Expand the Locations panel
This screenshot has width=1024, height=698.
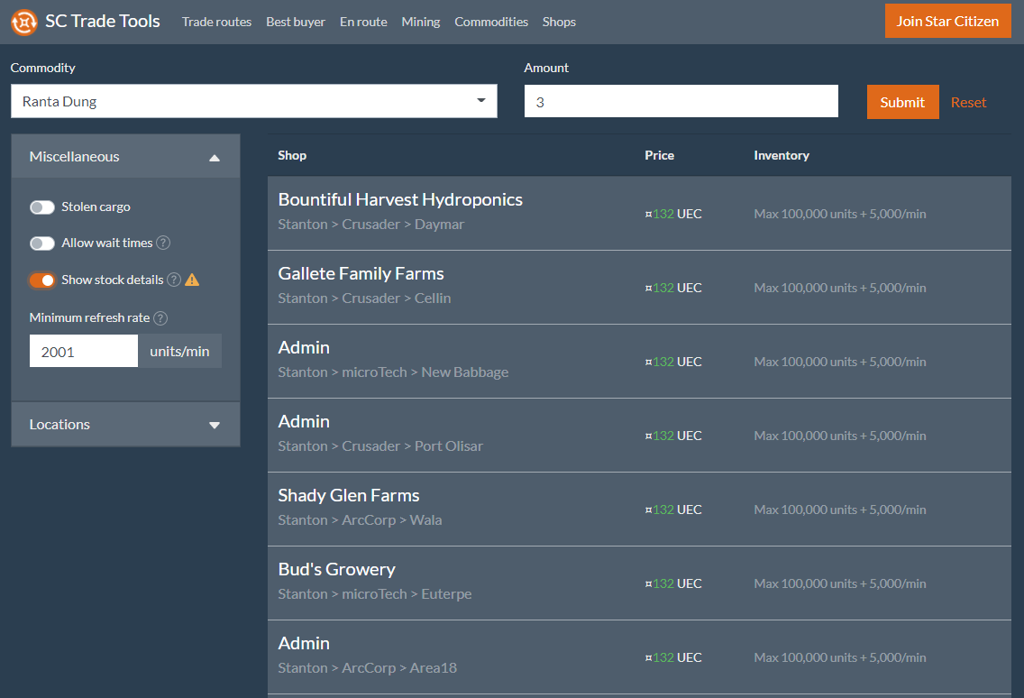tap(125, 424)
